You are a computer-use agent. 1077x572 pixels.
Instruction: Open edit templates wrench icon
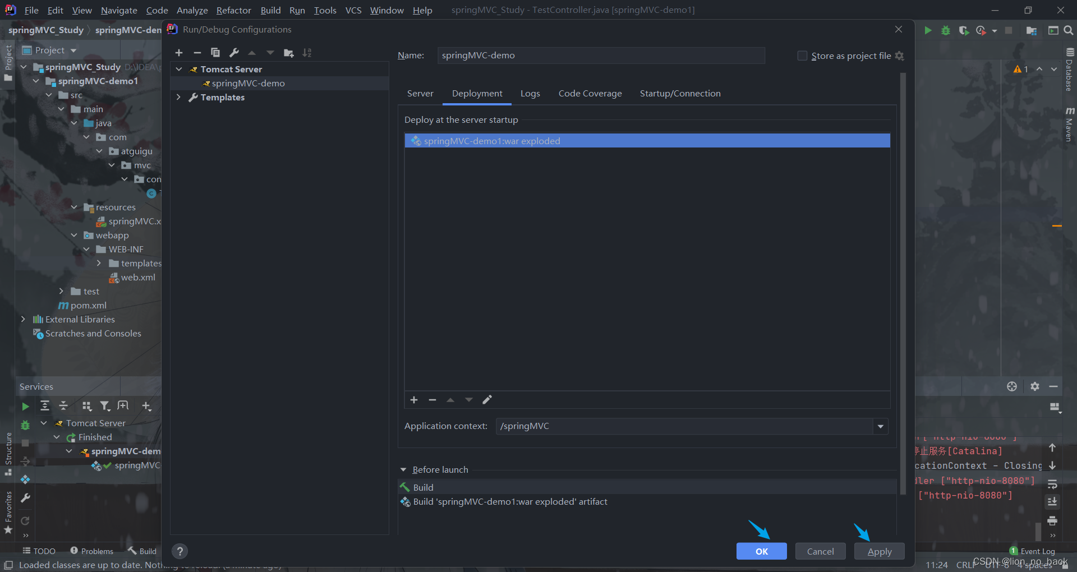click(x=234, y=53)
